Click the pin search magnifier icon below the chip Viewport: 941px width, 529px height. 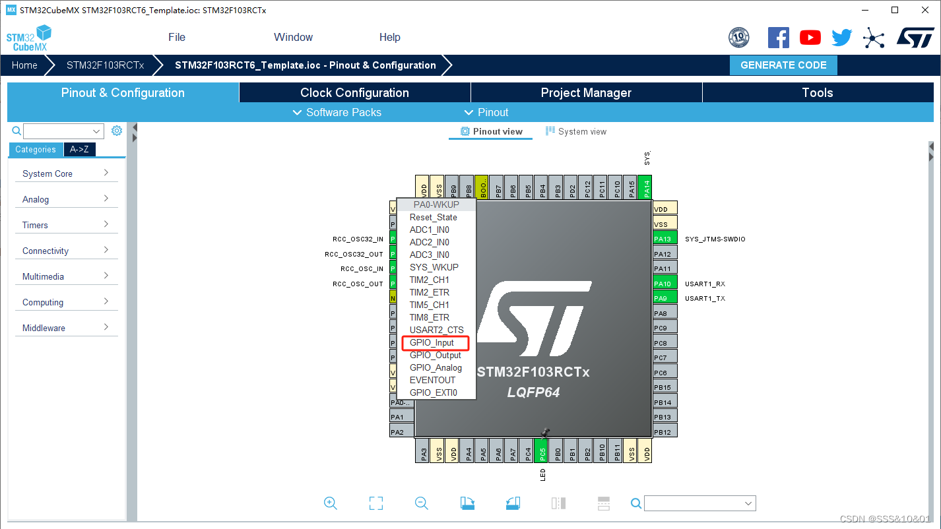click(636, 503)
